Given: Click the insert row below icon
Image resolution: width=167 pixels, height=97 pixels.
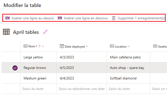Looking at the screenshot, I should coord(60,18).
